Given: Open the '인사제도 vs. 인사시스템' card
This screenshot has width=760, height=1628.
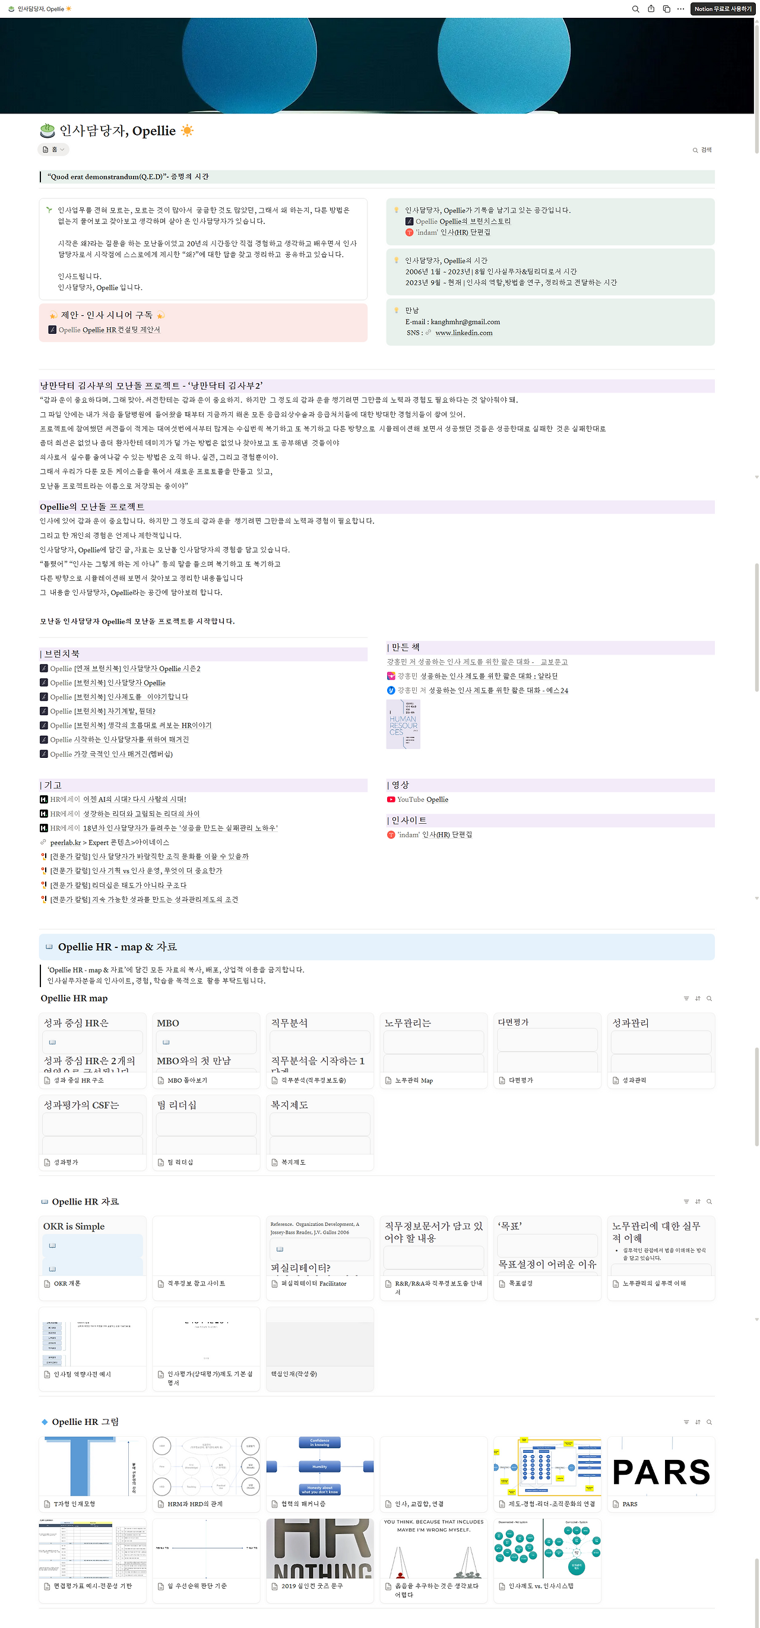Looking at the screenshot, I should [x=547, y=1560].
